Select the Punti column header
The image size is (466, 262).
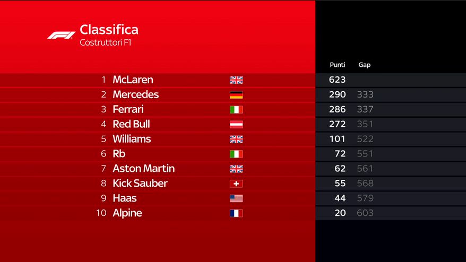[338, 65]
